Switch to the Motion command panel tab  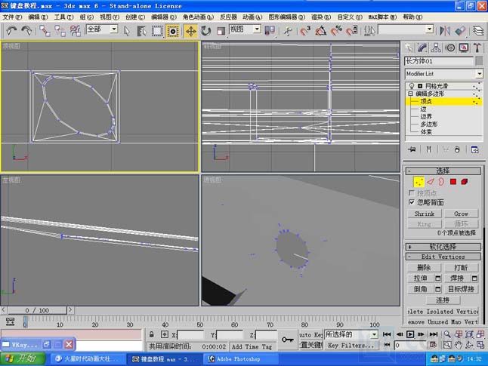point(450,48)
